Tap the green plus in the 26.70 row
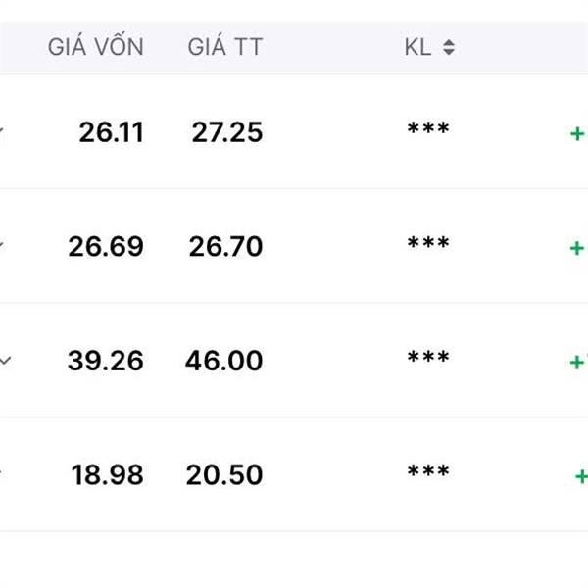The height and width of the screenshot is (588, 588). click(x=577, y=248)
